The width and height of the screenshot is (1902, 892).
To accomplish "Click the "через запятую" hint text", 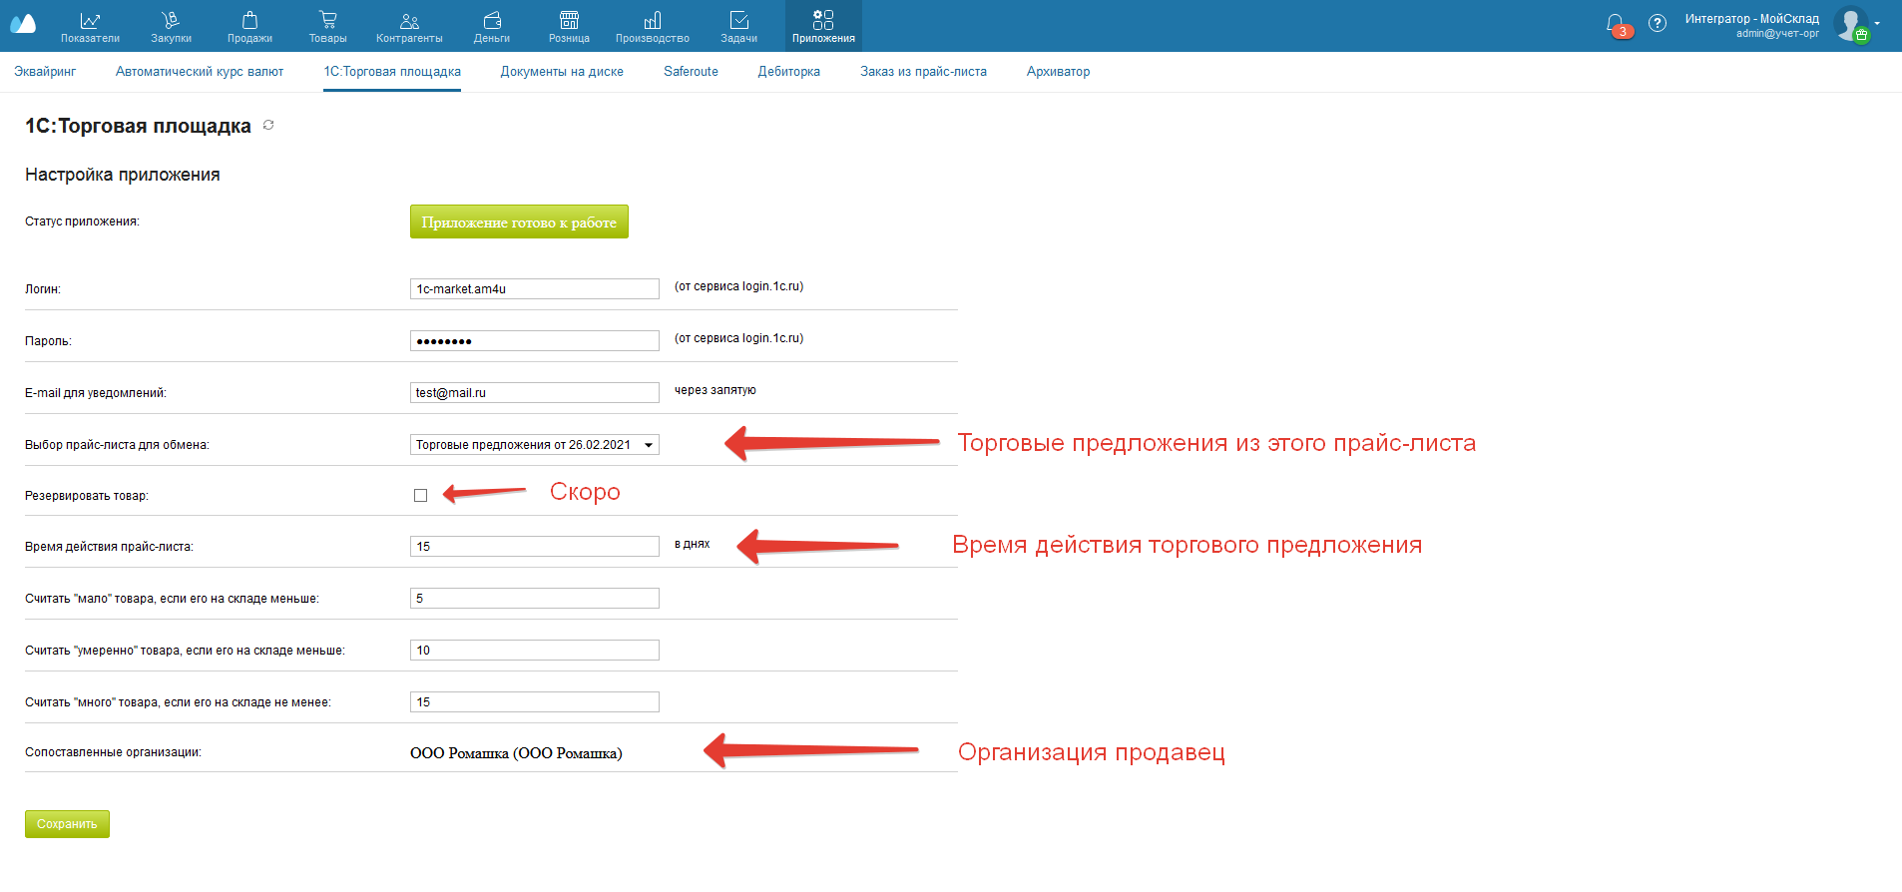I will click(714, 390).
